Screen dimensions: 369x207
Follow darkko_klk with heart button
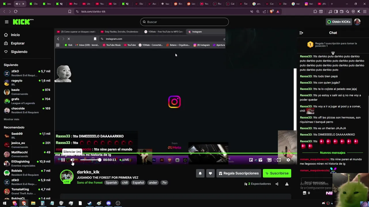click(210, 173)
